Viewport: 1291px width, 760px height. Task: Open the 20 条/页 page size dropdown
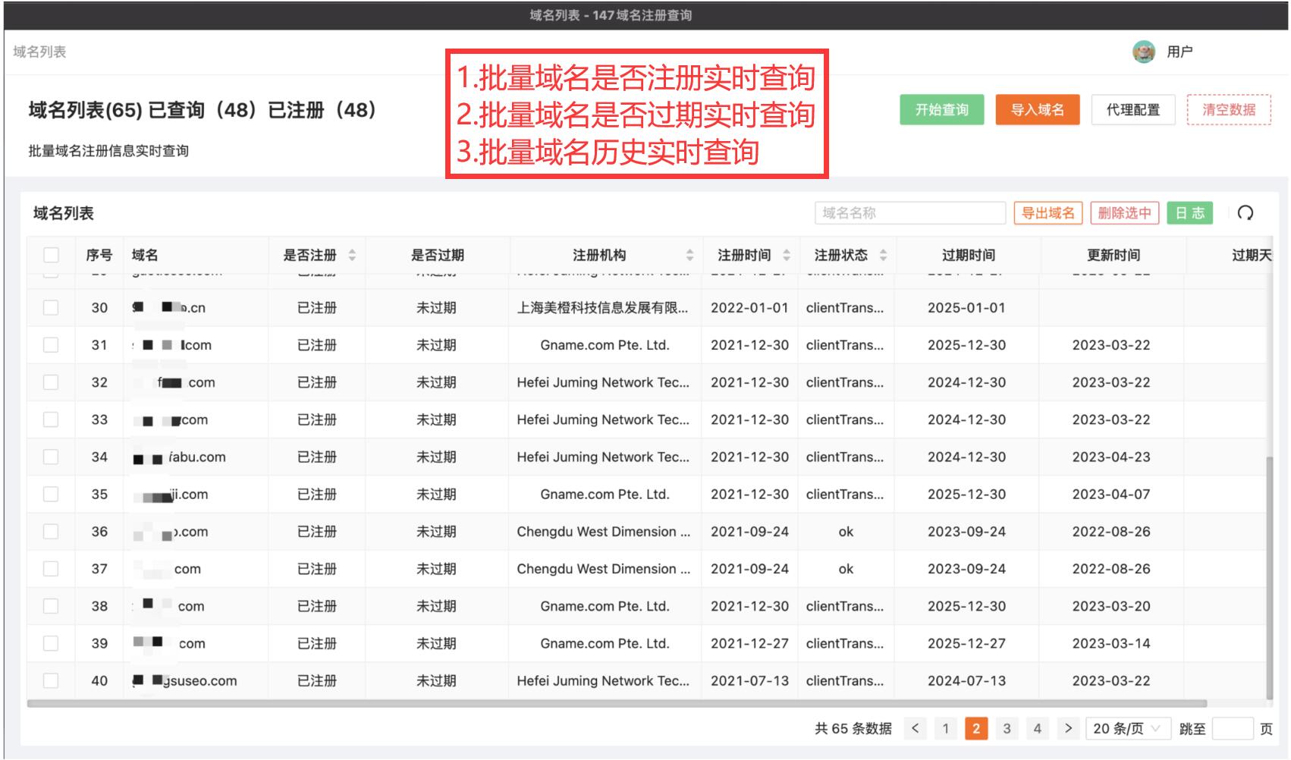[x=1125, y=728]
